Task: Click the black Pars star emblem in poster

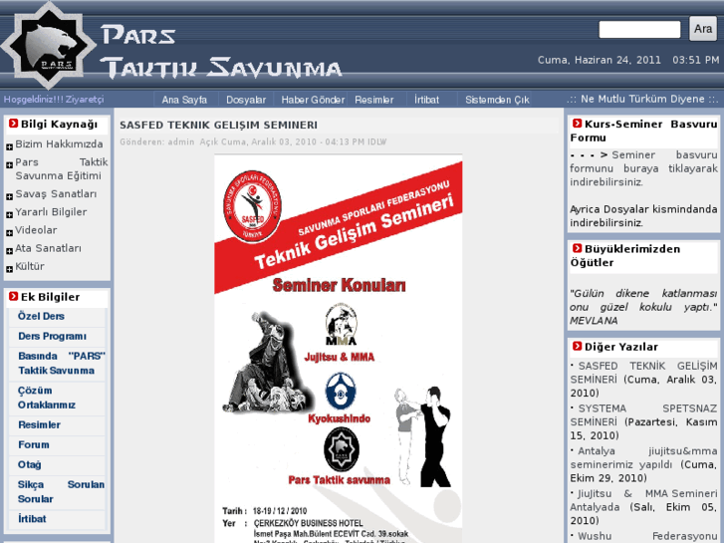Action: 341,448
